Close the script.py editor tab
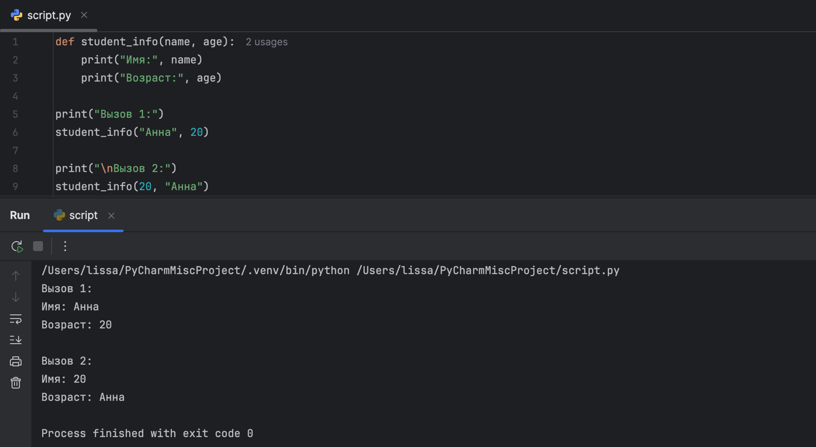 [x=84, y=15]
